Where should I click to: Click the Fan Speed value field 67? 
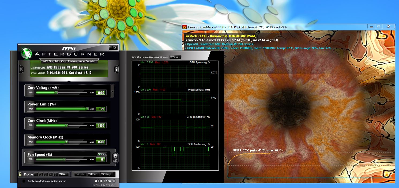coord(101,159)
